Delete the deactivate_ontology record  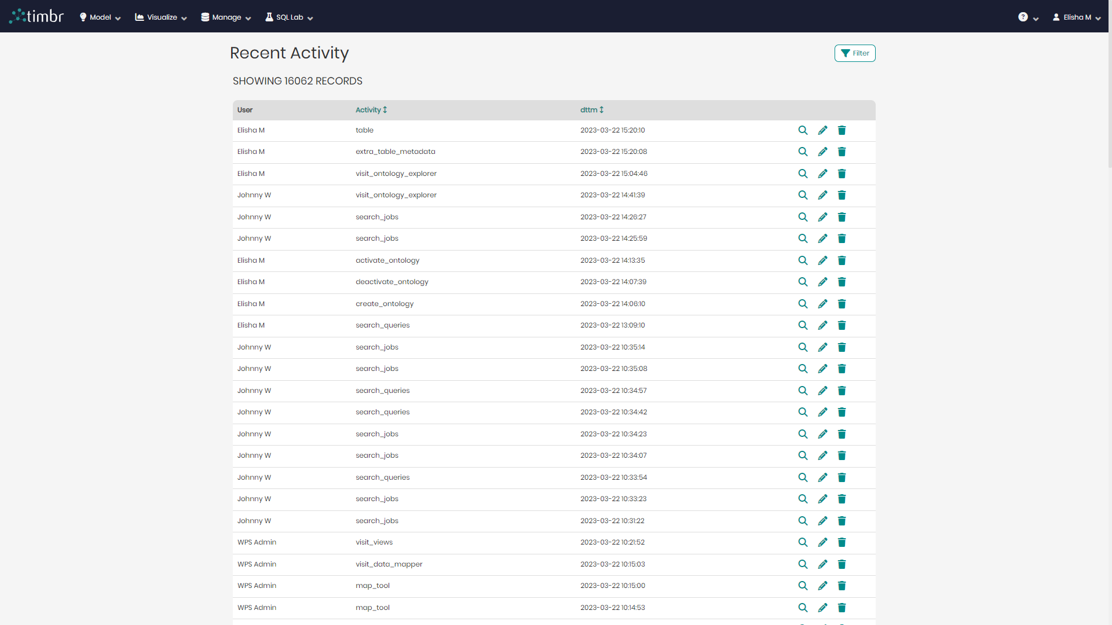point(842,282)
